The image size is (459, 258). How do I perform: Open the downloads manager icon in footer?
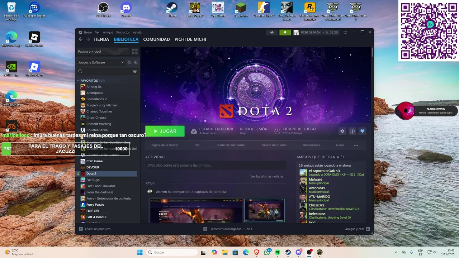[x=205, y=229]
